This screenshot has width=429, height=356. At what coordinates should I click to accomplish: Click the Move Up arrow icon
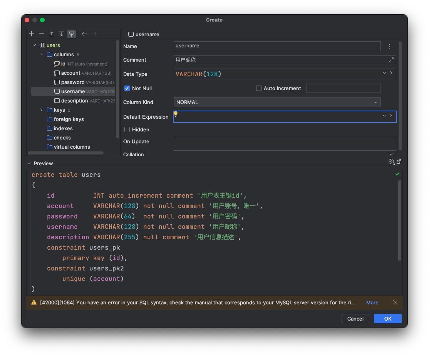(52, 34)
